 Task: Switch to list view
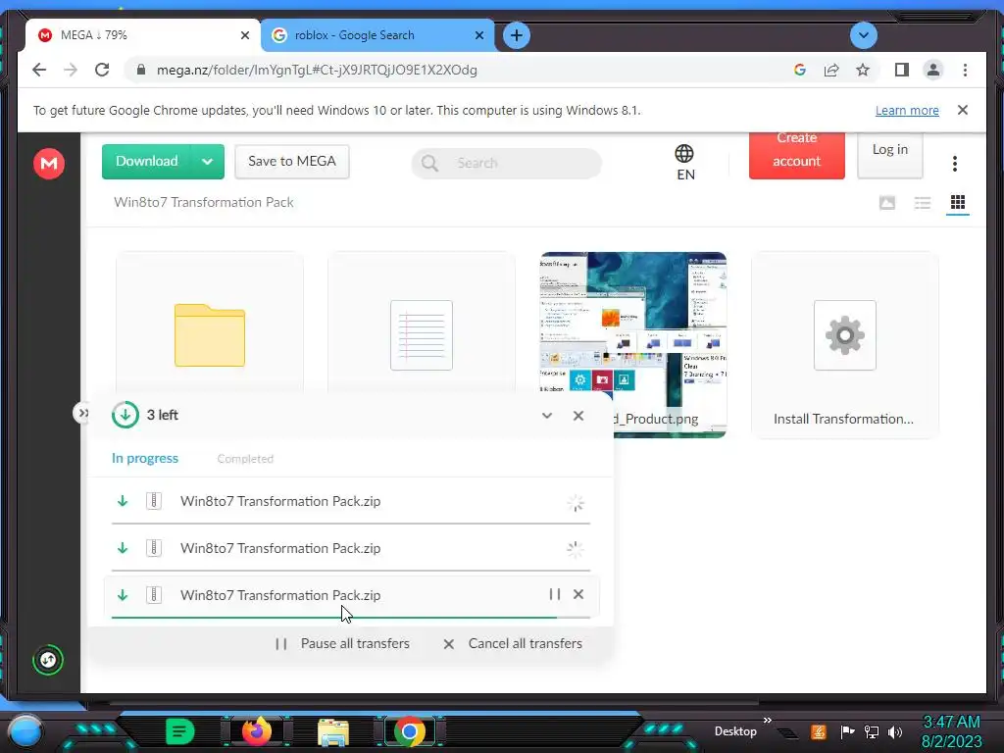[x=922, y=203]
